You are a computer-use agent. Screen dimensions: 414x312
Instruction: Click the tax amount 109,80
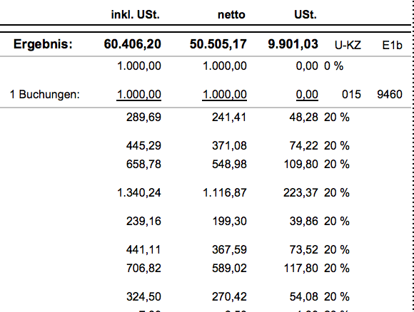(301, 165)
